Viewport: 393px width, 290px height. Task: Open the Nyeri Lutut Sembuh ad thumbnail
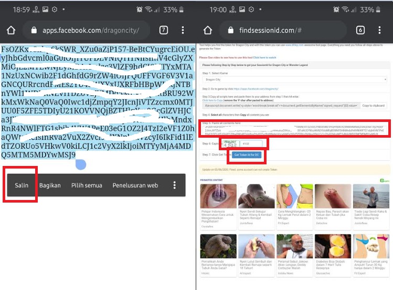(257, 246)
